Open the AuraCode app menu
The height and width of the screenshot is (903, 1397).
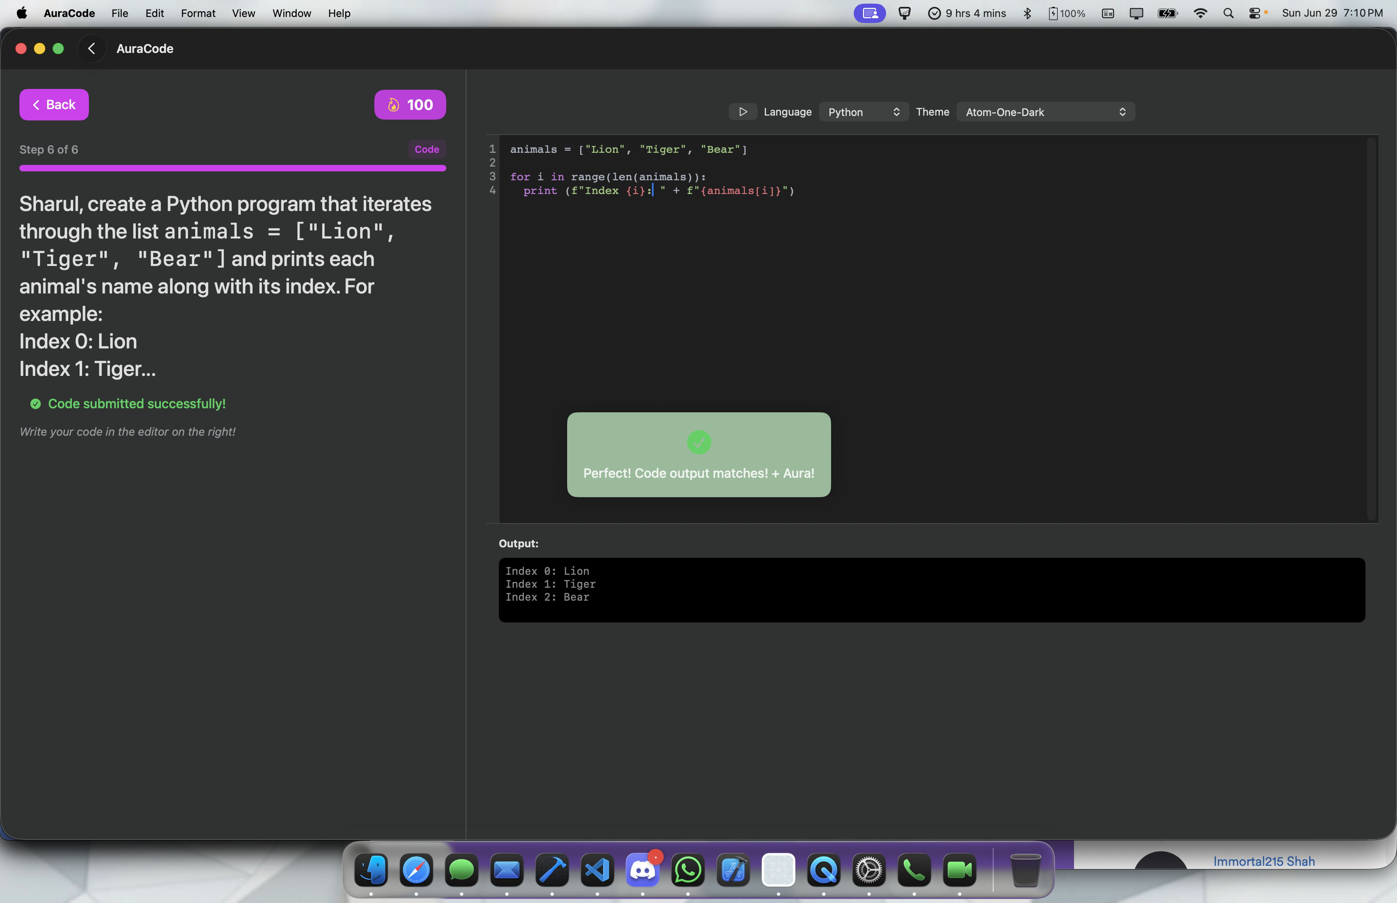tap(69, 13)
